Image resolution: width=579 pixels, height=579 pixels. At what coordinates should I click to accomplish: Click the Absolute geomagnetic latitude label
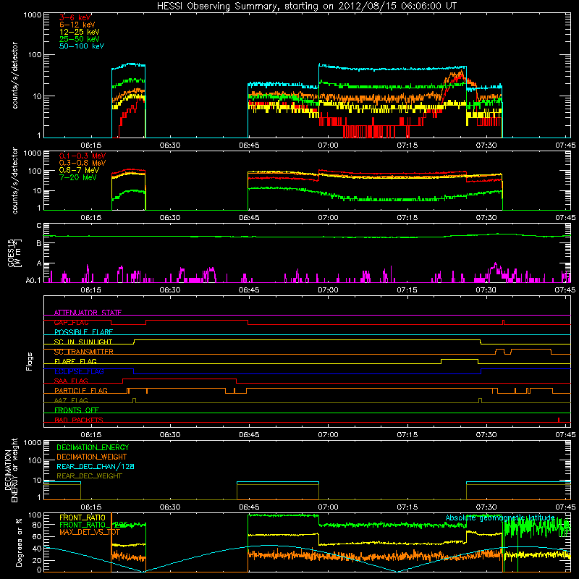tap(500, 517)
